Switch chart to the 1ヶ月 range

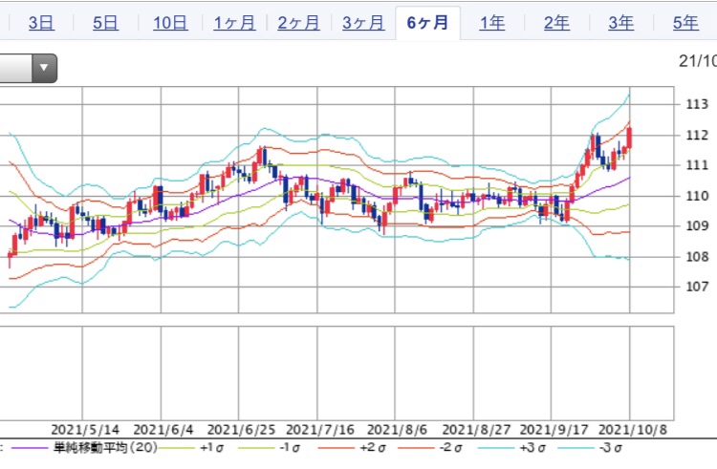234,23
